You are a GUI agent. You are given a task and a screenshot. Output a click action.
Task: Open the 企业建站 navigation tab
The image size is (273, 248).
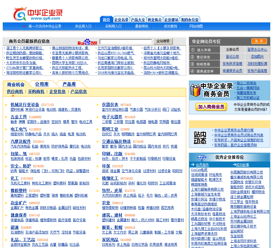(171, 20)
